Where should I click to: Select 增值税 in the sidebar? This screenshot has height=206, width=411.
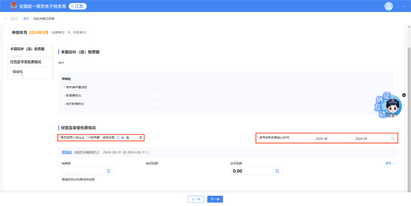(x=30, y=73)
